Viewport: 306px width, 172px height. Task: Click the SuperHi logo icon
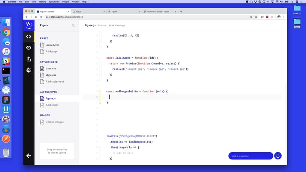tap(28, 25)
